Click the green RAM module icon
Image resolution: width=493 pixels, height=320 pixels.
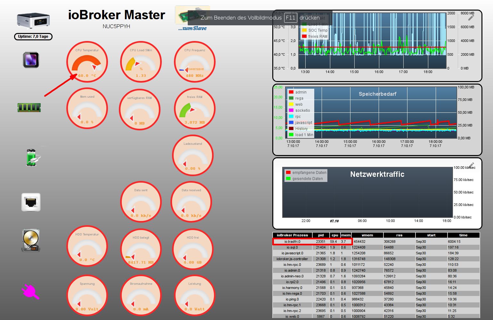point(29,108)
